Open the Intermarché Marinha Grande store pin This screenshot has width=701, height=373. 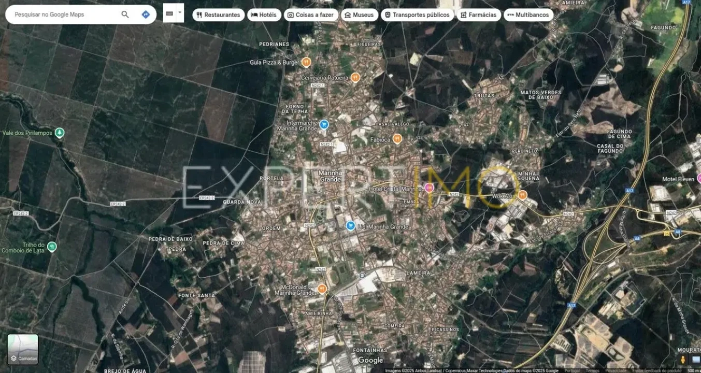click(324, 124)
